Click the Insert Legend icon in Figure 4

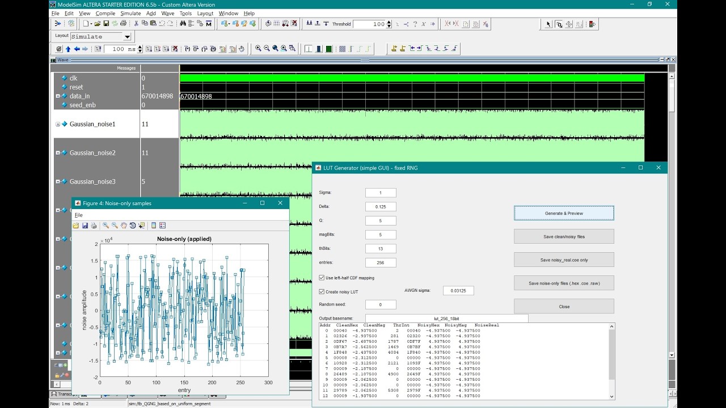pos(163,225)
